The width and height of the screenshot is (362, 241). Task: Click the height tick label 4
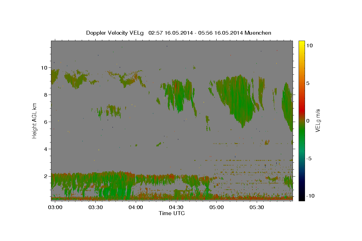[46, 149]
